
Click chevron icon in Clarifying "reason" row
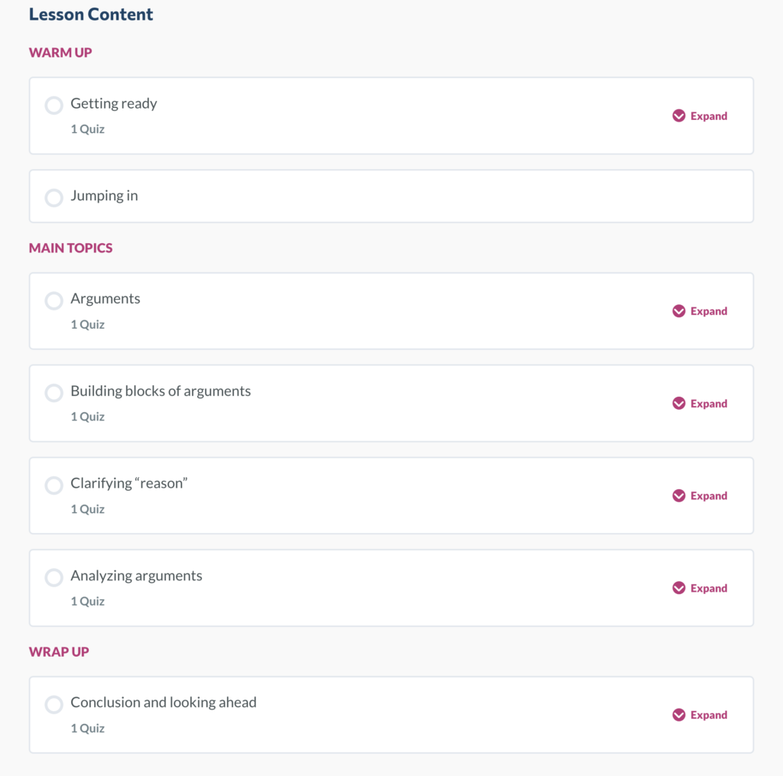pyautogui.click(x=679, y=496)
